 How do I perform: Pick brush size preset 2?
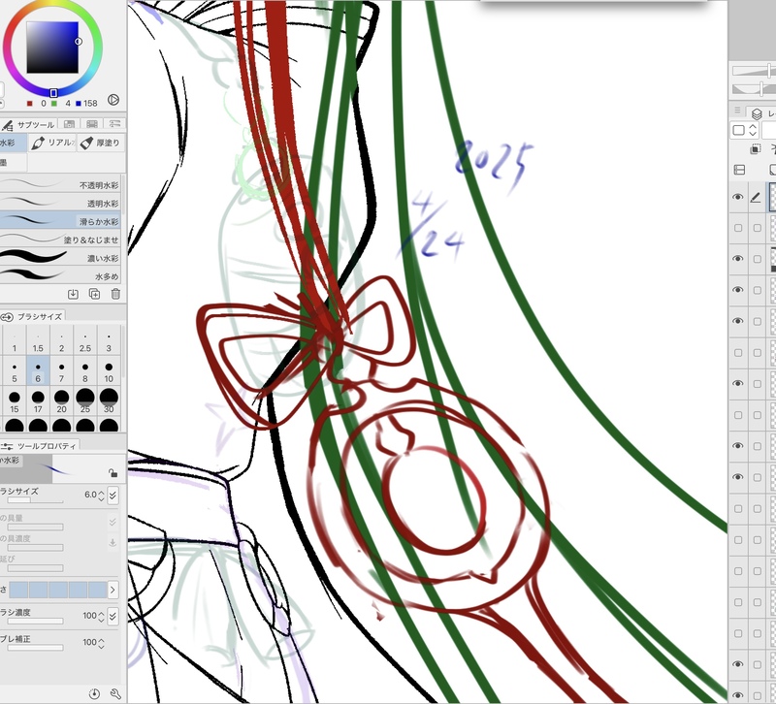pyautogui.click(x=61, y=342)
